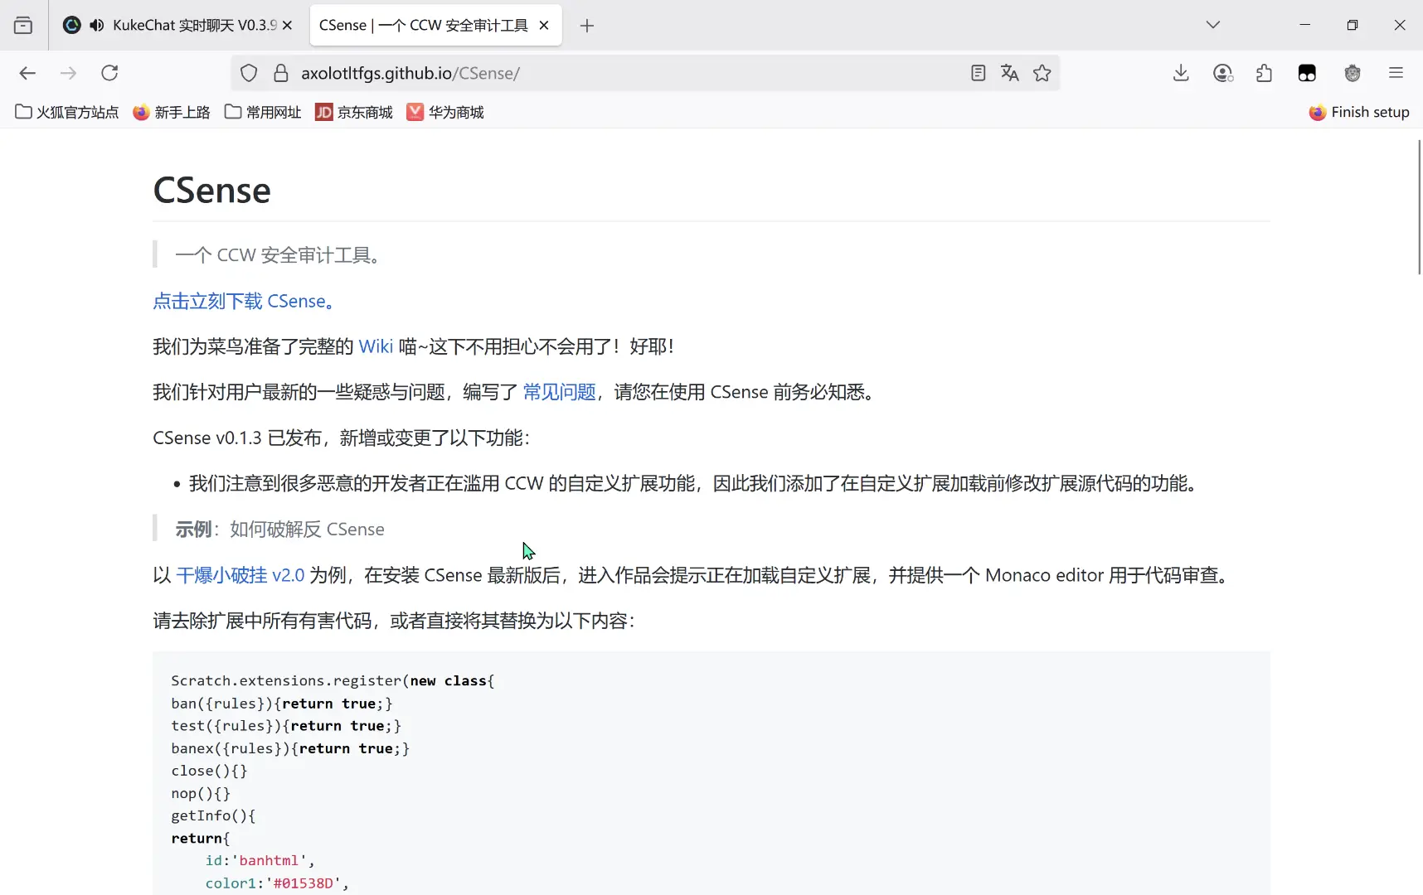Mute the KukeChat tab audio icon

point(97,25)
